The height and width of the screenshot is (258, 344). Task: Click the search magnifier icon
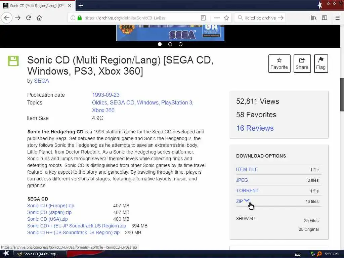coord(241,18)
